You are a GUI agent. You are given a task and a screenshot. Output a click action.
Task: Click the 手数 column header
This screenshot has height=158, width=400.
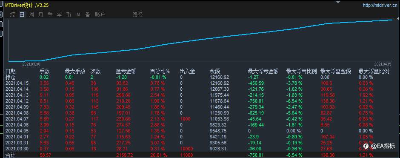pos(44,72)
